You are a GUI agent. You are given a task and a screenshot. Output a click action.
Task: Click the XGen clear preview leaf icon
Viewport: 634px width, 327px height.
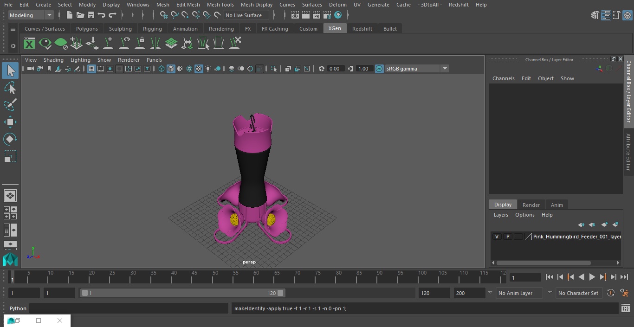point(61,44)
